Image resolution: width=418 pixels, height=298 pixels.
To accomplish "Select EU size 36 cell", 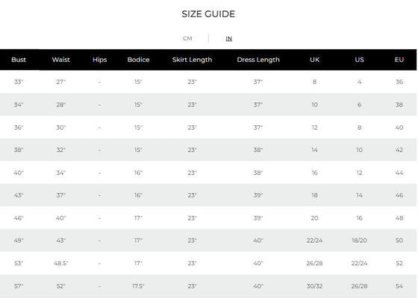I will (x=399, y=82).
